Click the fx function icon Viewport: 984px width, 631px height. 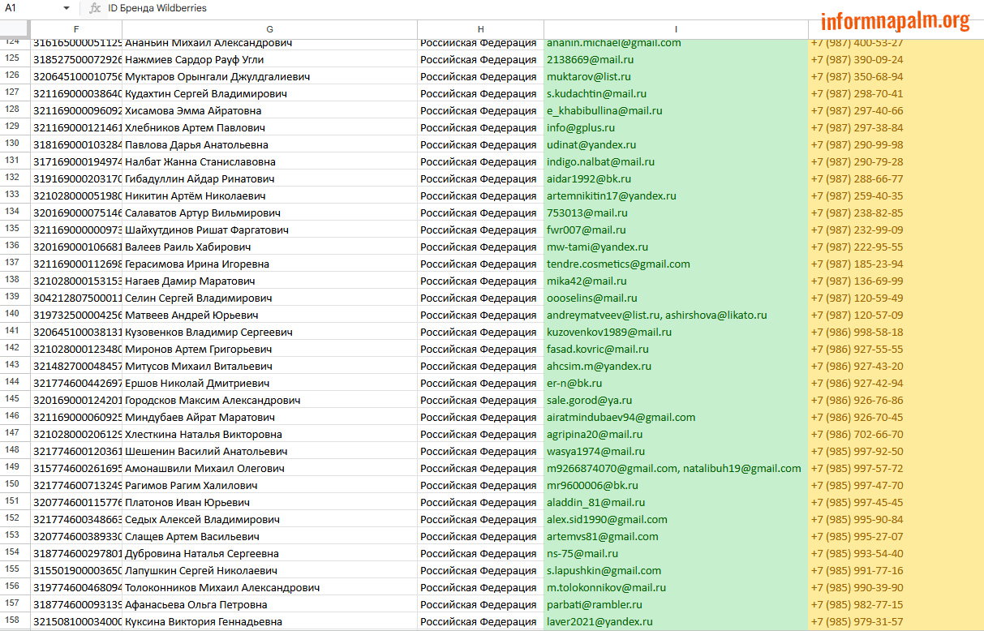(x=95, y=8)
